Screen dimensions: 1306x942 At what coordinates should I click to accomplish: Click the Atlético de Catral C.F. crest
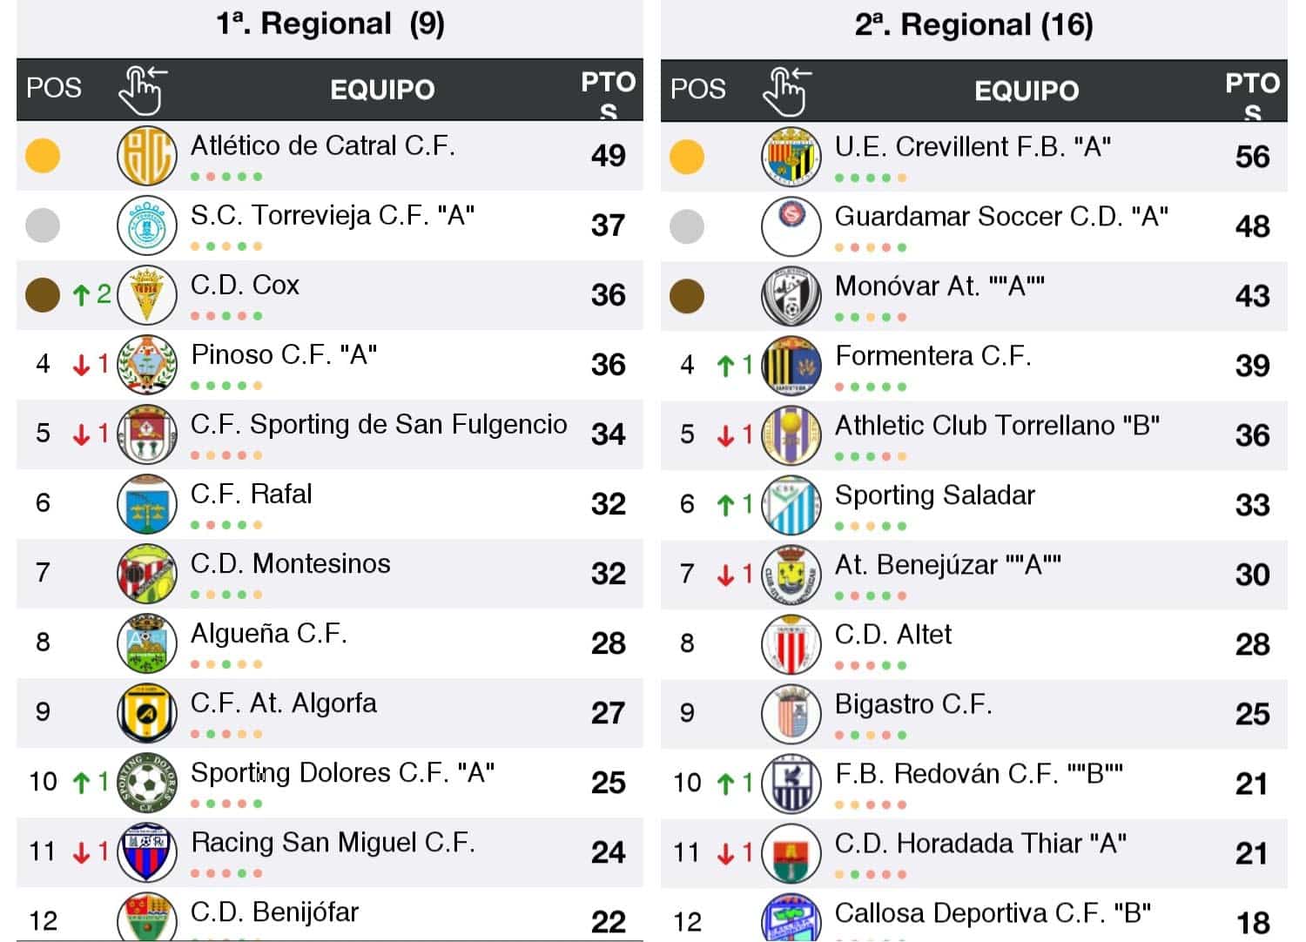tap(146, 157)
